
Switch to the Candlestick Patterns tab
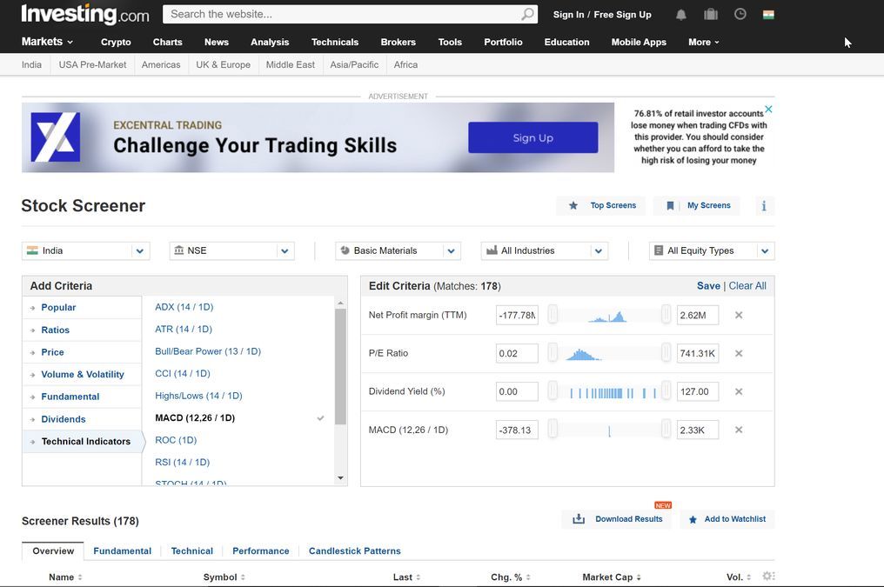click(x=354, y=551)
